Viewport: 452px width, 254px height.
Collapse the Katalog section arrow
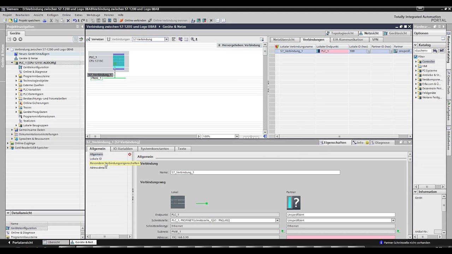click(416, 45)
